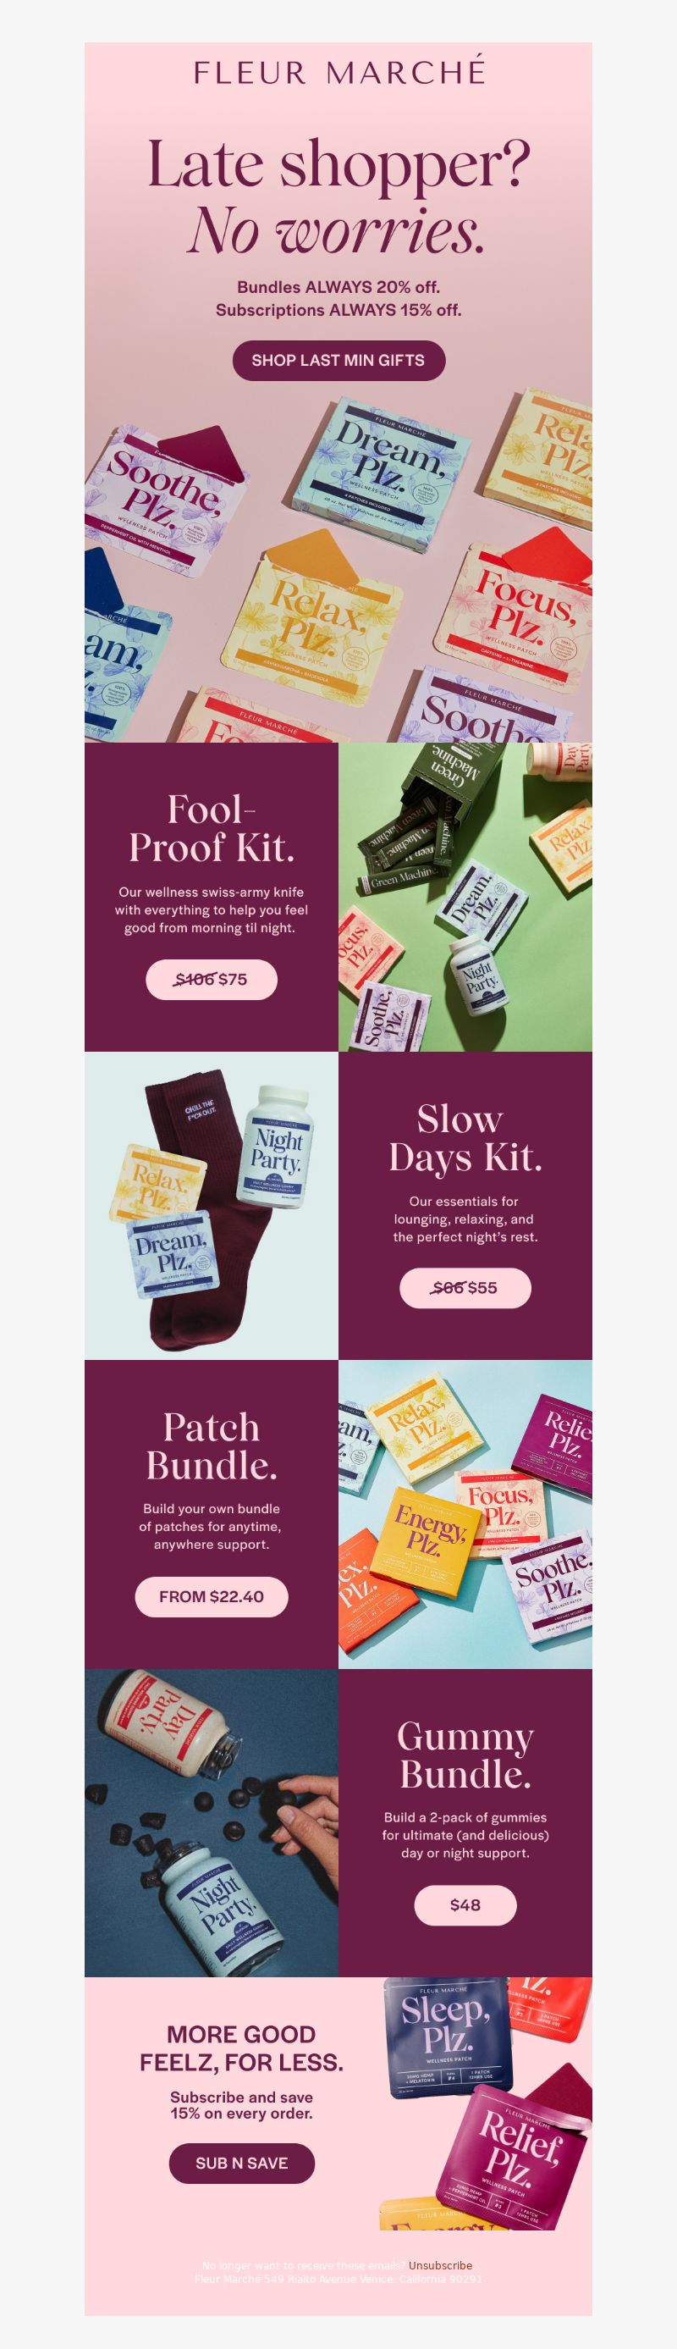Viewport: 677px width, 2349px height.
Task: Click the Fleur Marché logo header
Action: pos(339,71)
